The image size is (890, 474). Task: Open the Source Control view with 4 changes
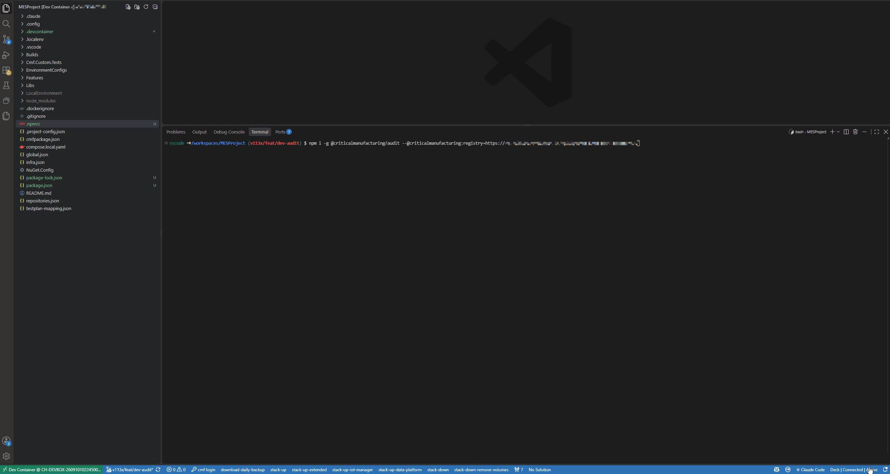[6, 39]
